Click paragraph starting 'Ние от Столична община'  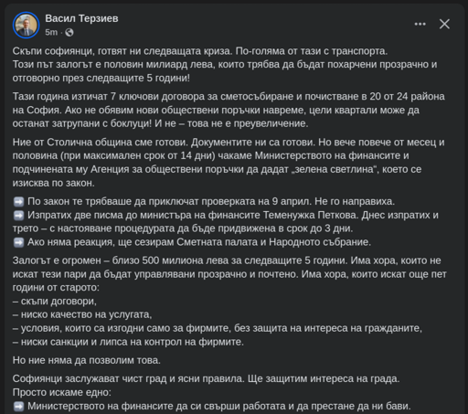click(x=229, y=163)
